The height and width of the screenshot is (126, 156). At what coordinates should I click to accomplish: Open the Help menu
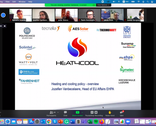(30, 2)
